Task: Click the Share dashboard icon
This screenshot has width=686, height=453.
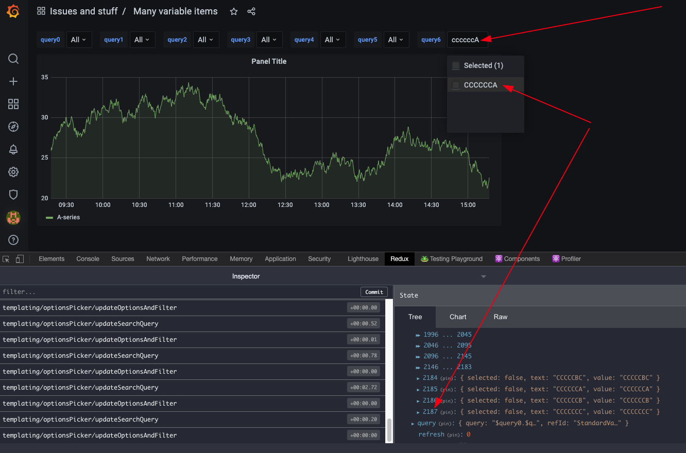Action: pos(251,11)
